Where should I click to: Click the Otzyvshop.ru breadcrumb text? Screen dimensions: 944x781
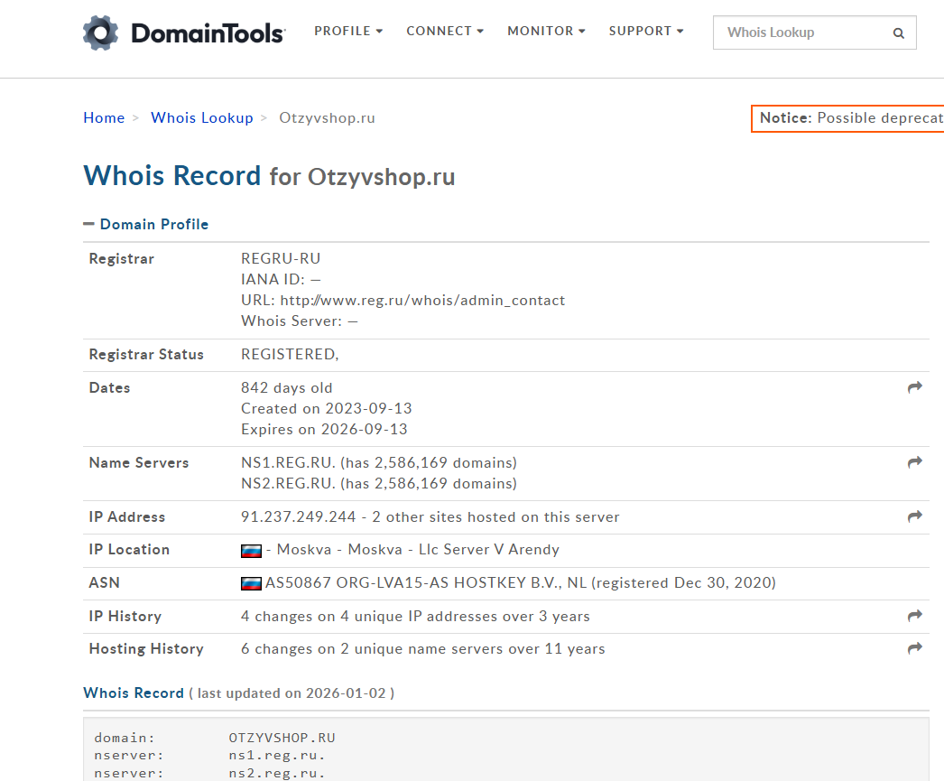[x=327, y=118]
